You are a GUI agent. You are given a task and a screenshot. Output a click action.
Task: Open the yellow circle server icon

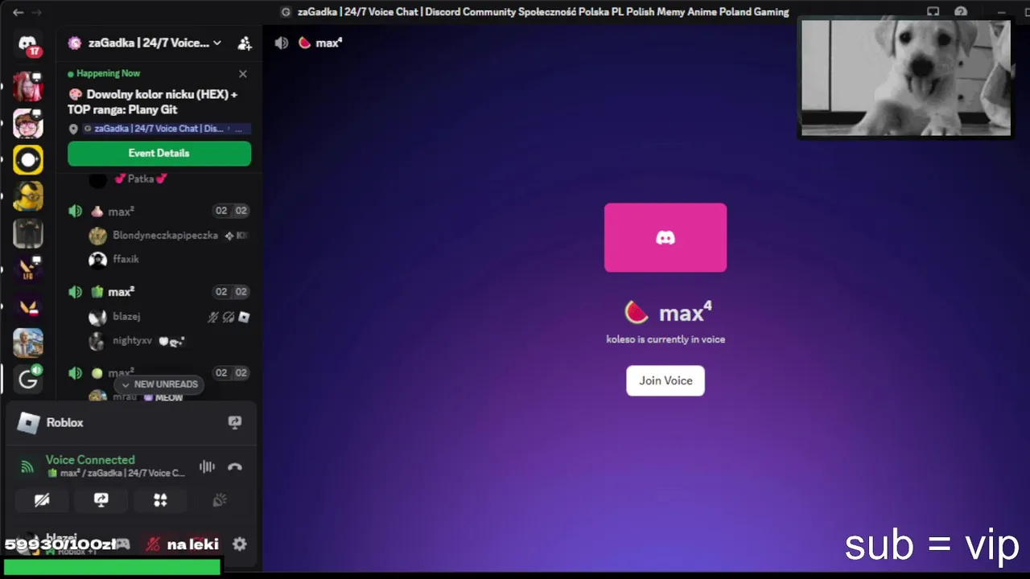coord(28,160)
